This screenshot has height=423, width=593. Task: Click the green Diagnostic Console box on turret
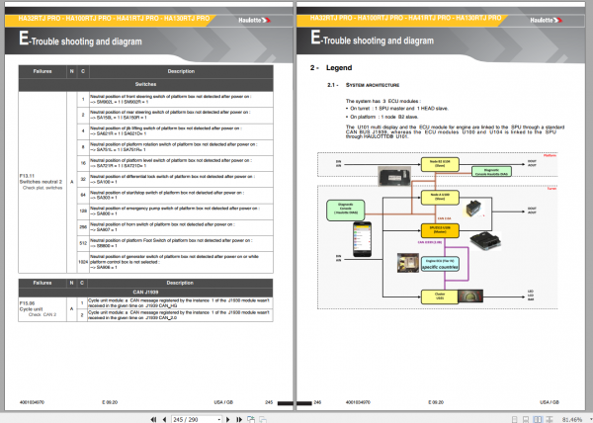[x=345, y=211]
